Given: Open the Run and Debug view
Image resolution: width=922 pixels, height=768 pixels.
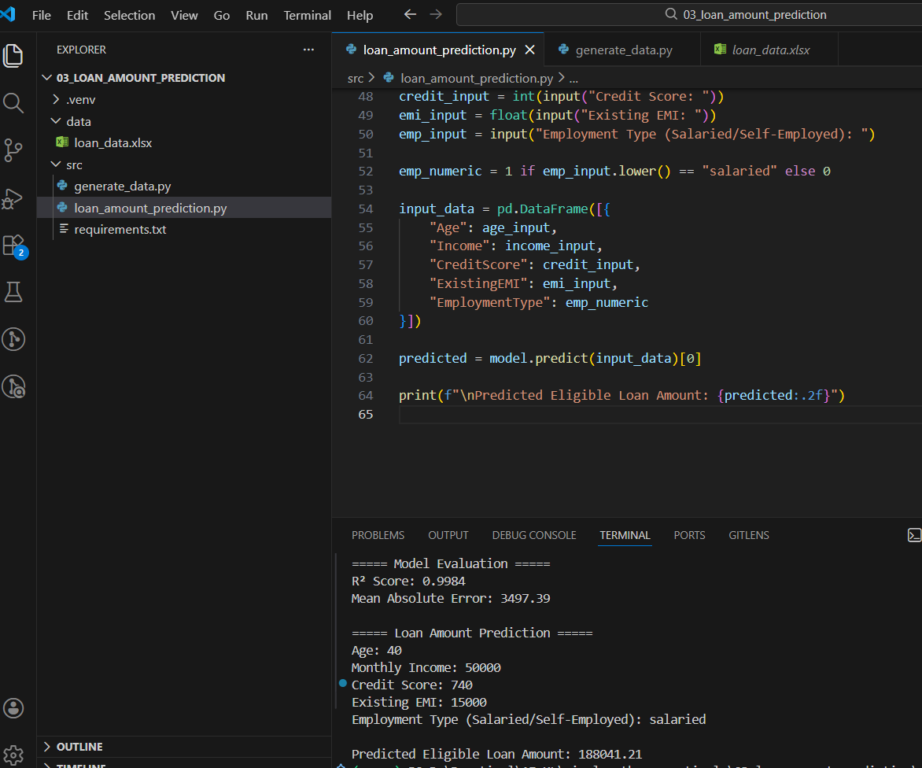Looking at the screenshot, I should (x=14, y=198).
